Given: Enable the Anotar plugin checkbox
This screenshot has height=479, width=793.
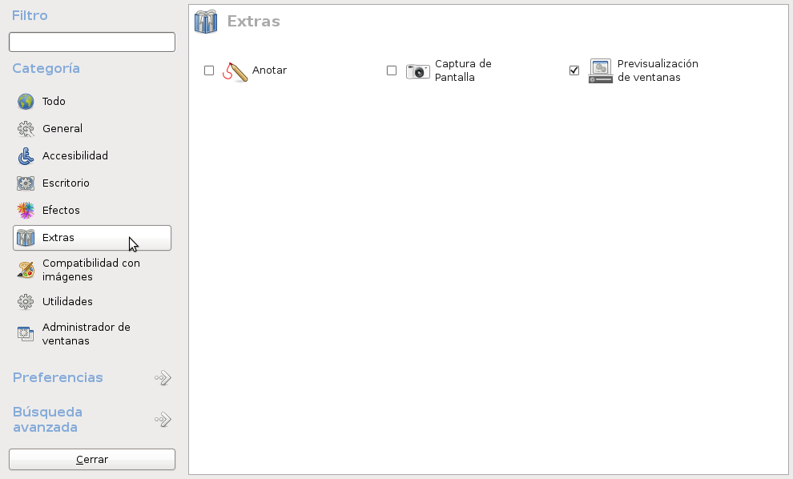Looking at the screenshot, I should pos(208,70).
